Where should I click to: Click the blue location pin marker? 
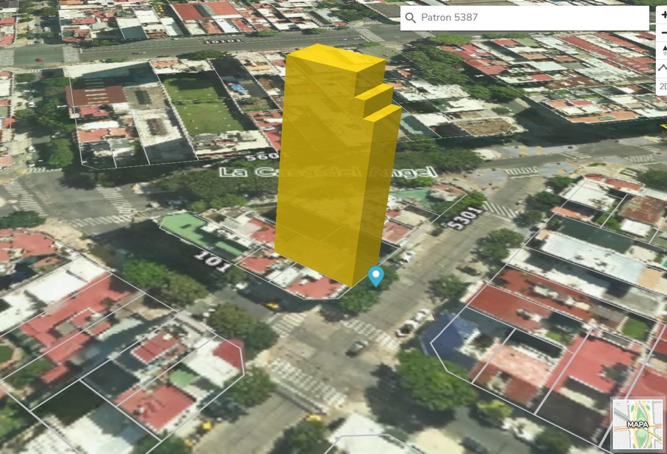click(375, 276)
